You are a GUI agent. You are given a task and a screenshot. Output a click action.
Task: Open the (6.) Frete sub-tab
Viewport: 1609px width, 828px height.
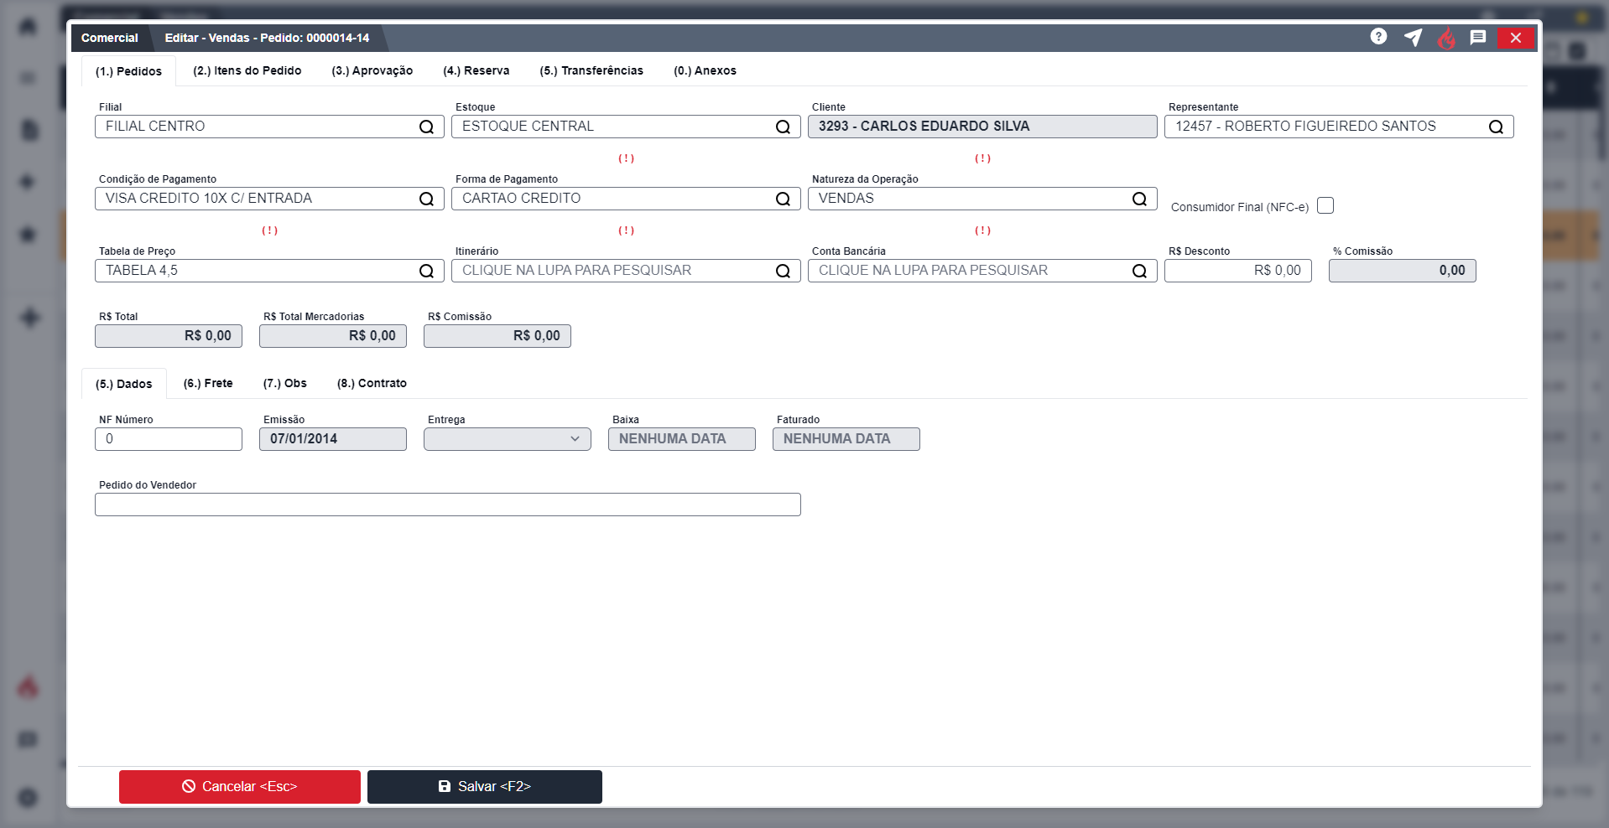(x=208, y=383)
